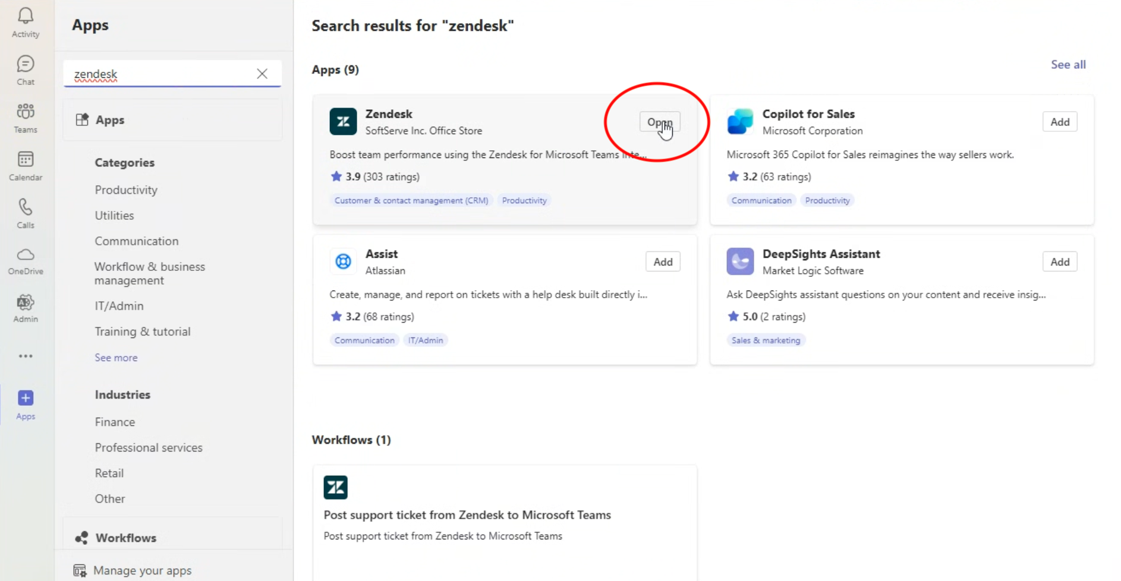Select the Communication category
This screenshot has width=1121, height=581.
(x=137, y=241)
